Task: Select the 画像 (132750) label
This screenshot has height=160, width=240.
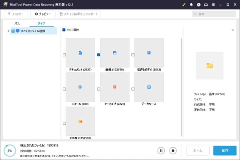Action: (x=114, y=70)
